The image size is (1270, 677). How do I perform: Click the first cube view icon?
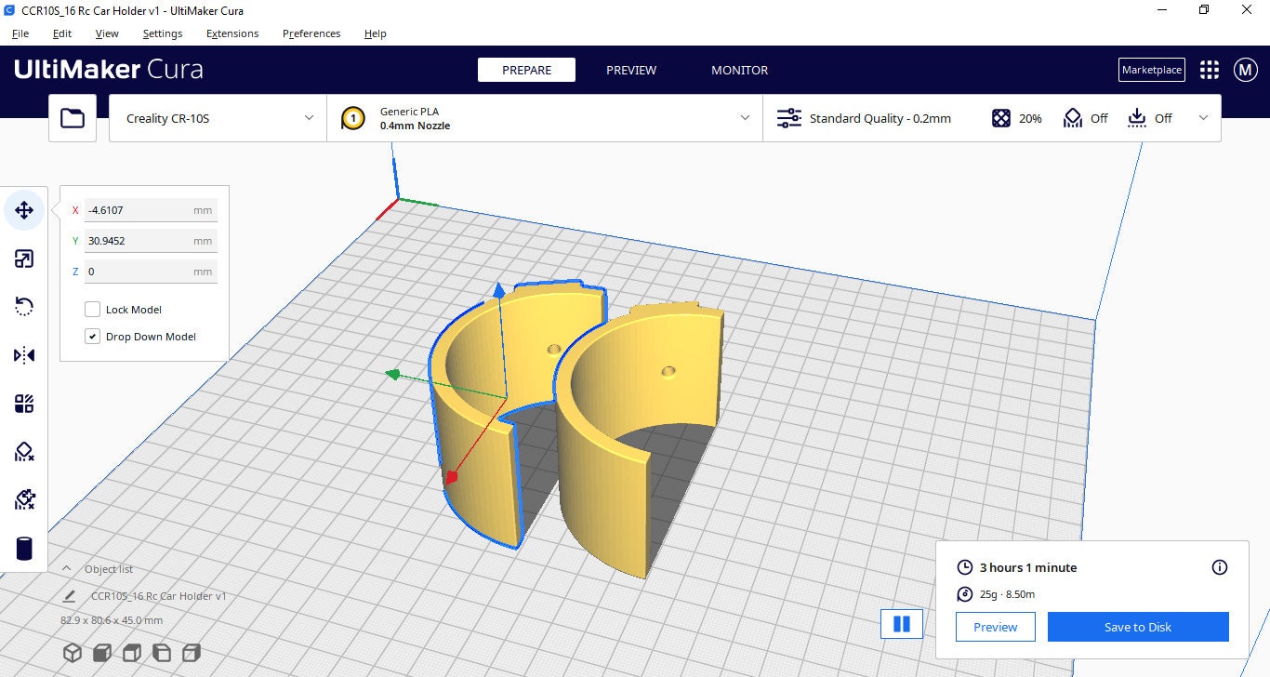pos(73,652)
